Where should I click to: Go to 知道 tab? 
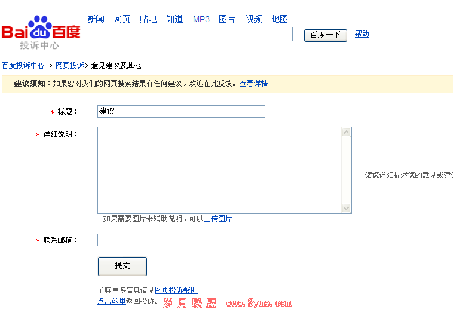point(175,19)
